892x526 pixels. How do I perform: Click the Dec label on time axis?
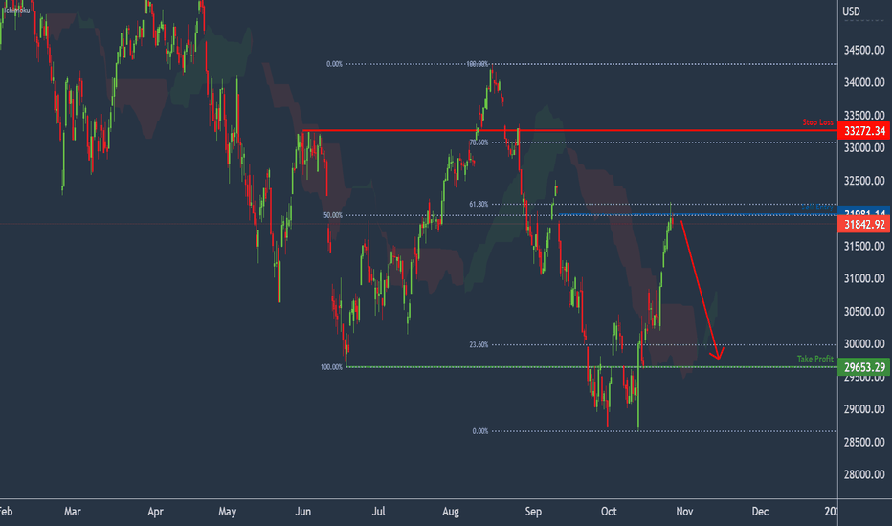[x=760, y=512]
